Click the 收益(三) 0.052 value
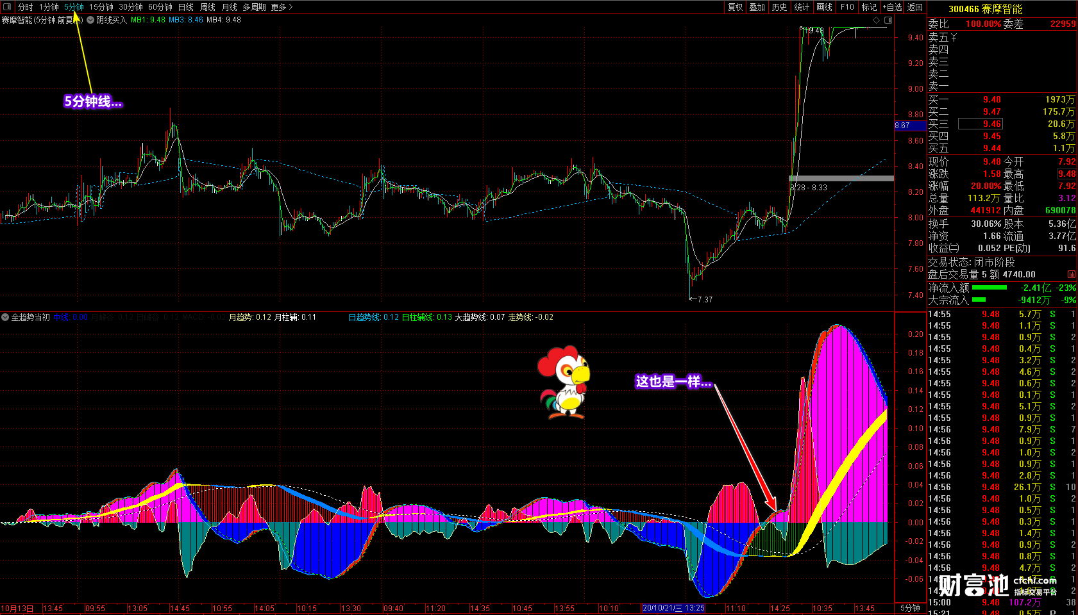This screenshot has width=1078, height=615. (990, 248)
